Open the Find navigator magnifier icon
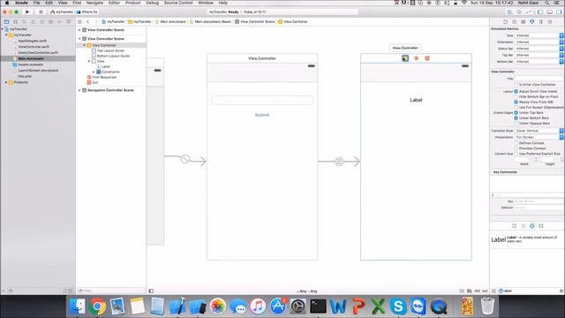Screen dimensions: 565x318 tap(24, 21)
